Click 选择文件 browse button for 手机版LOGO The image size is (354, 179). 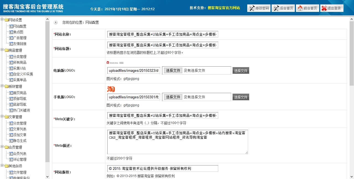[173, 97]
